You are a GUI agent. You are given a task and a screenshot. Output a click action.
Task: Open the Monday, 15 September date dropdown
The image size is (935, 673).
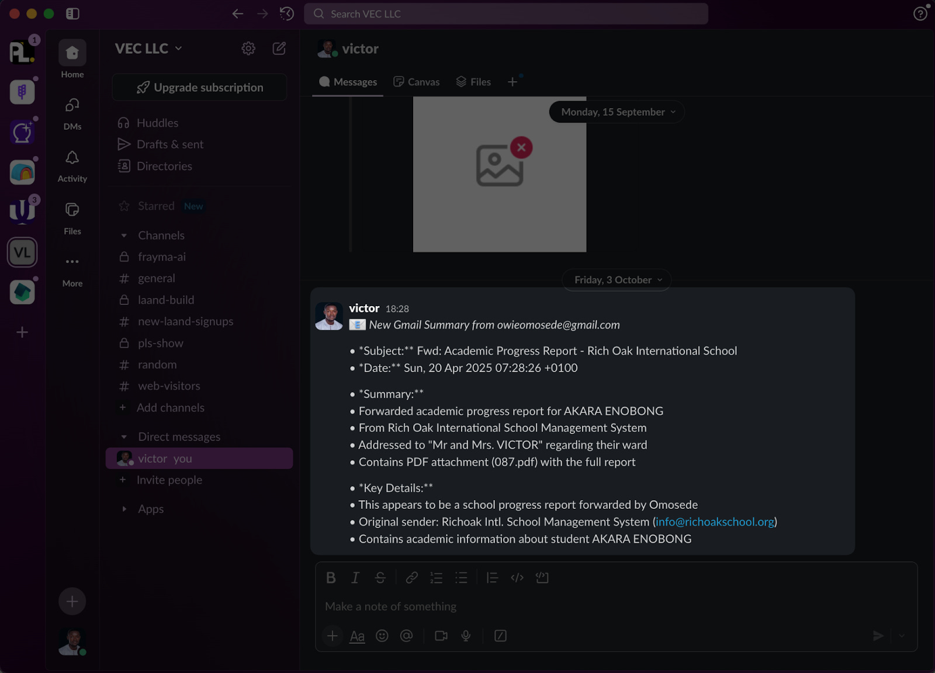click(617, 112)
